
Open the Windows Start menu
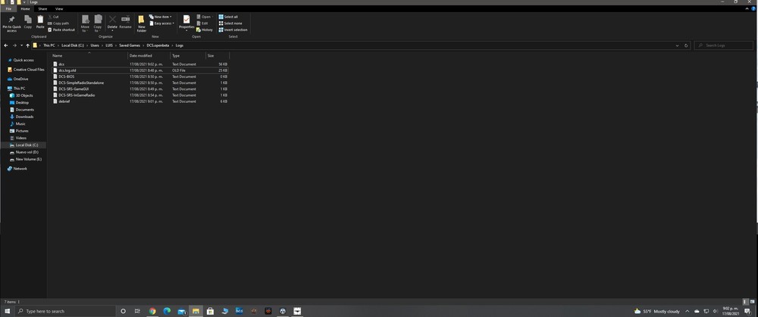(x=8, y=311)
